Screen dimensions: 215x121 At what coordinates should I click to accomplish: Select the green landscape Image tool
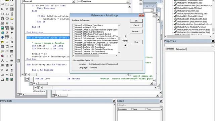click(x=2, y=28)
